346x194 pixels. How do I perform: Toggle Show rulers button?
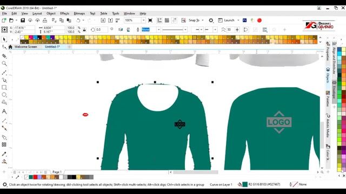click(x=159, y=20)
